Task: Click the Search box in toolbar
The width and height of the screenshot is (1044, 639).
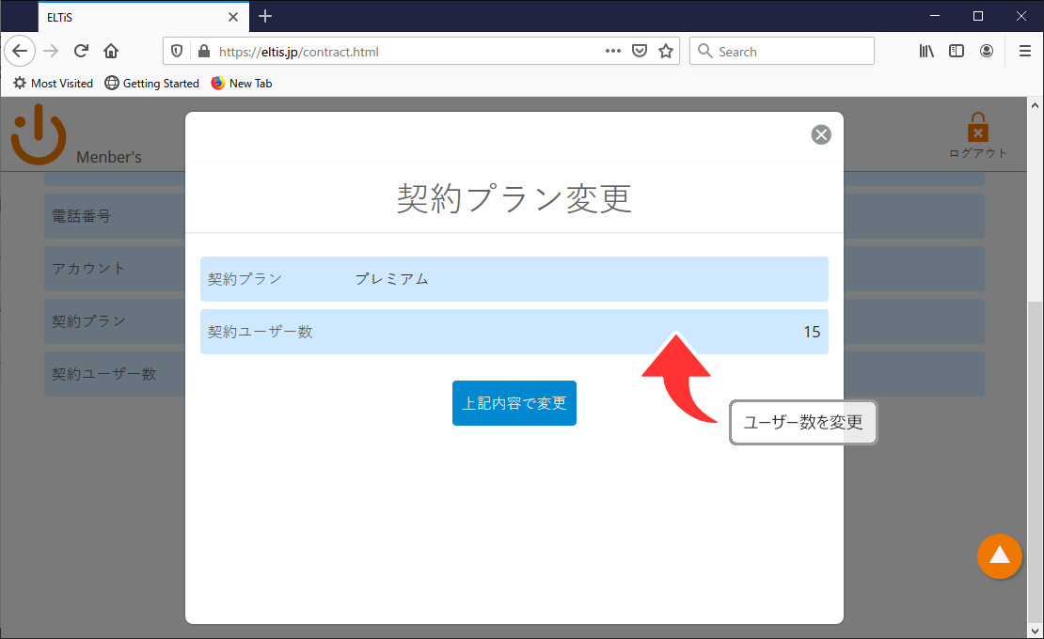Action: [782, 51]
